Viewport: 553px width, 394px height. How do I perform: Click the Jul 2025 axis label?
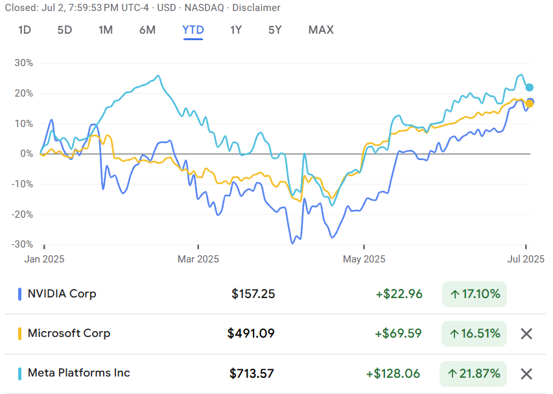coord(526,259)
